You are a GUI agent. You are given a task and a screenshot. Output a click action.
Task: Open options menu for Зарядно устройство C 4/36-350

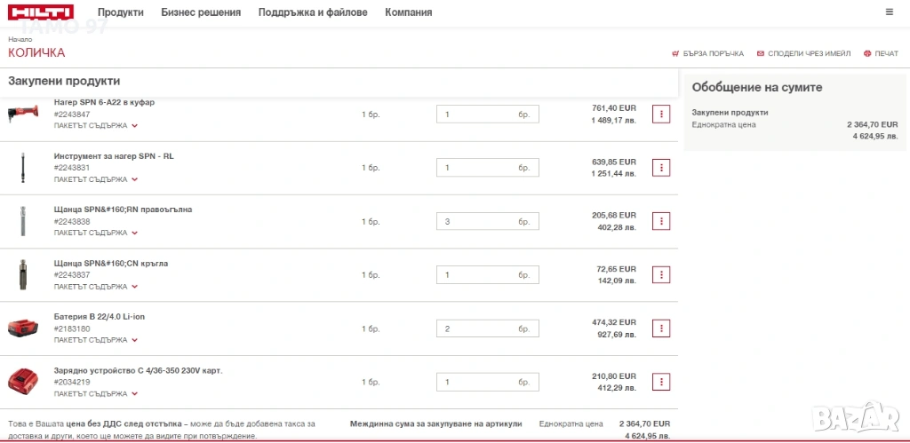point(661,382)
